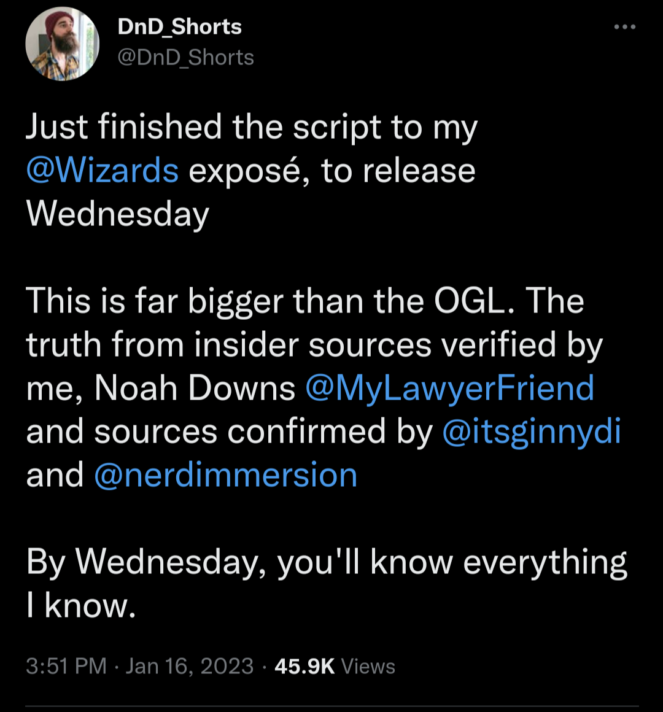
Task: Go to the @nerdimmersion mentioned account
Action: click(x=225, y=475)
